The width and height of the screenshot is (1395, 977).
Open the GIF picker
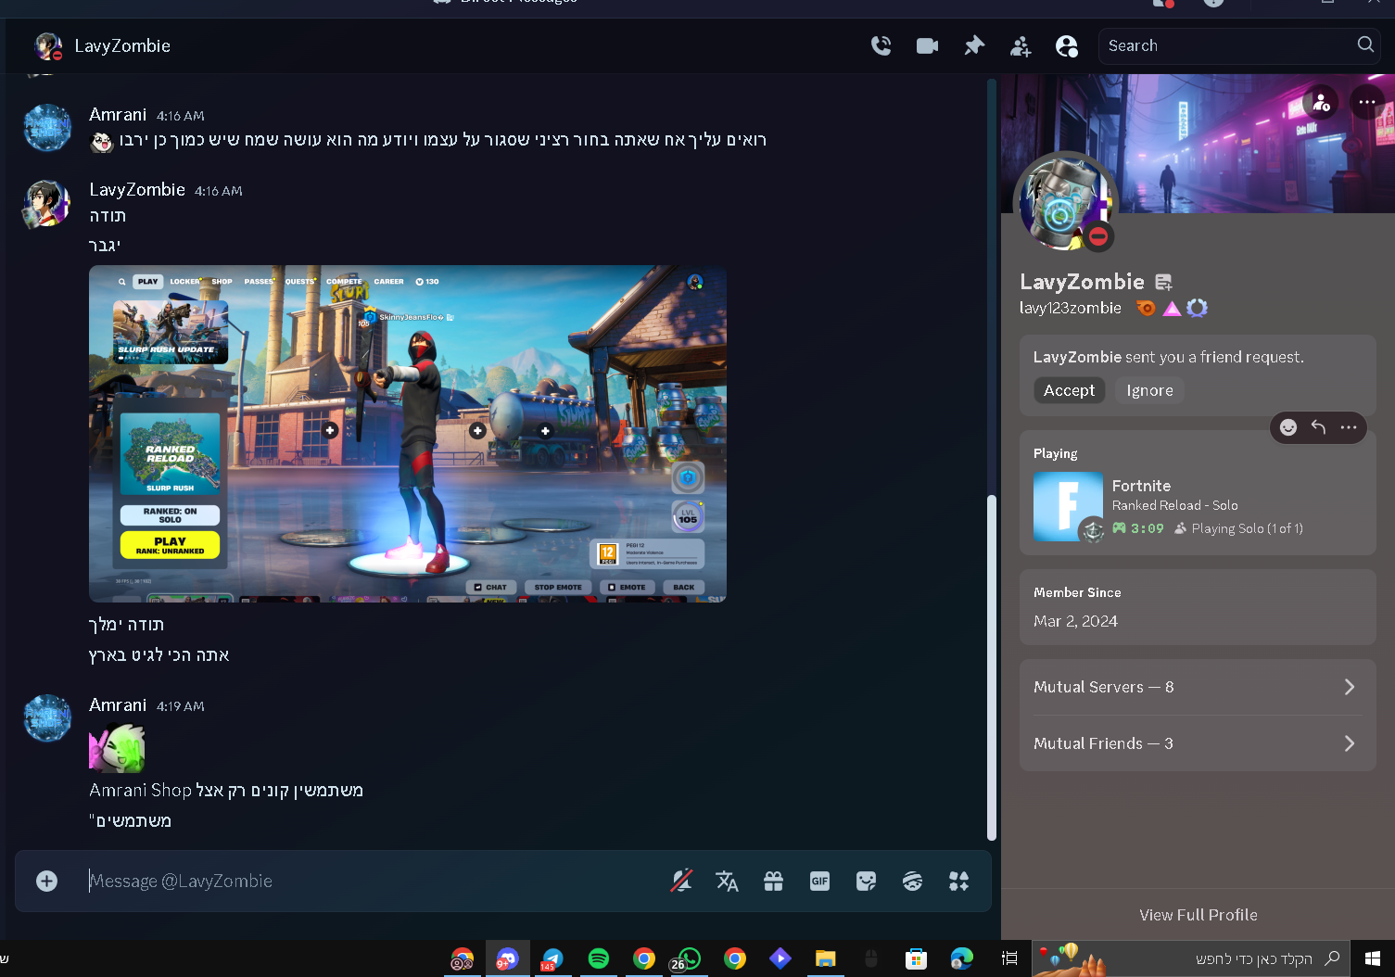click(819, 881)
